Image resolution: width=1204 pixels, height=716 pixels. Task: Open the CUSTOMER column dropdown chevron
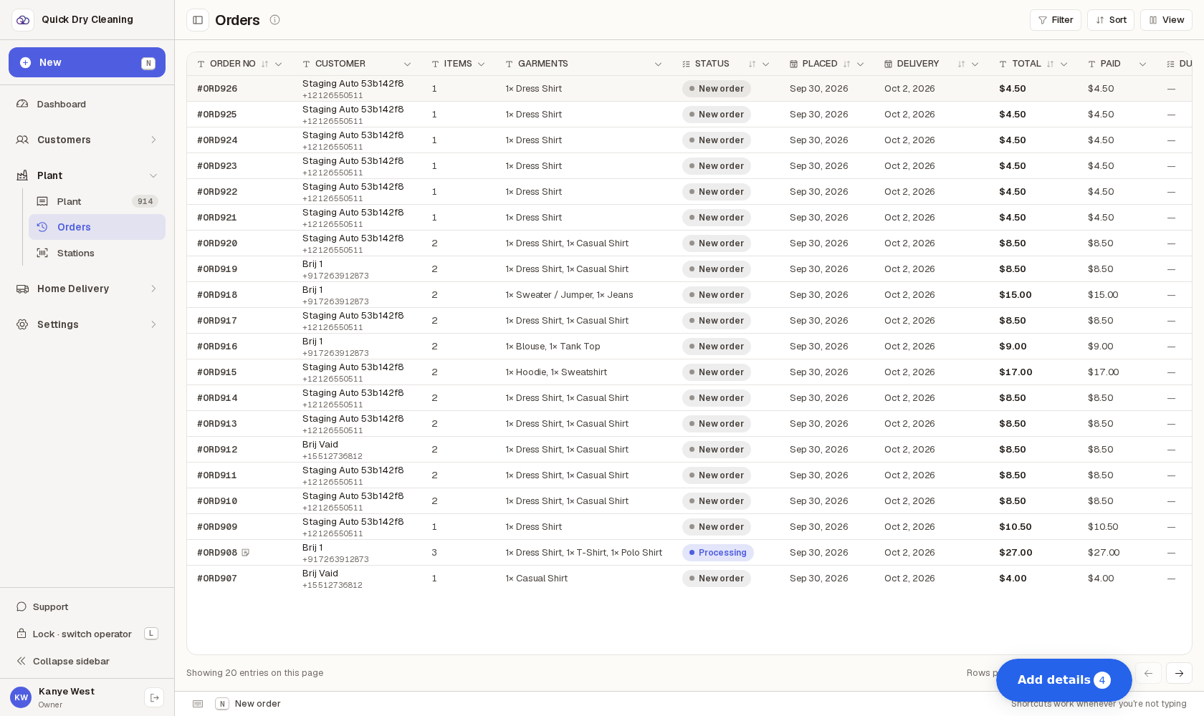(x=407, y=64)
